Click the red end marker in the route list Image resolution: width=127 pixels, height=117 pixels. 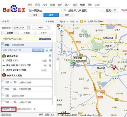coord(4,75)
